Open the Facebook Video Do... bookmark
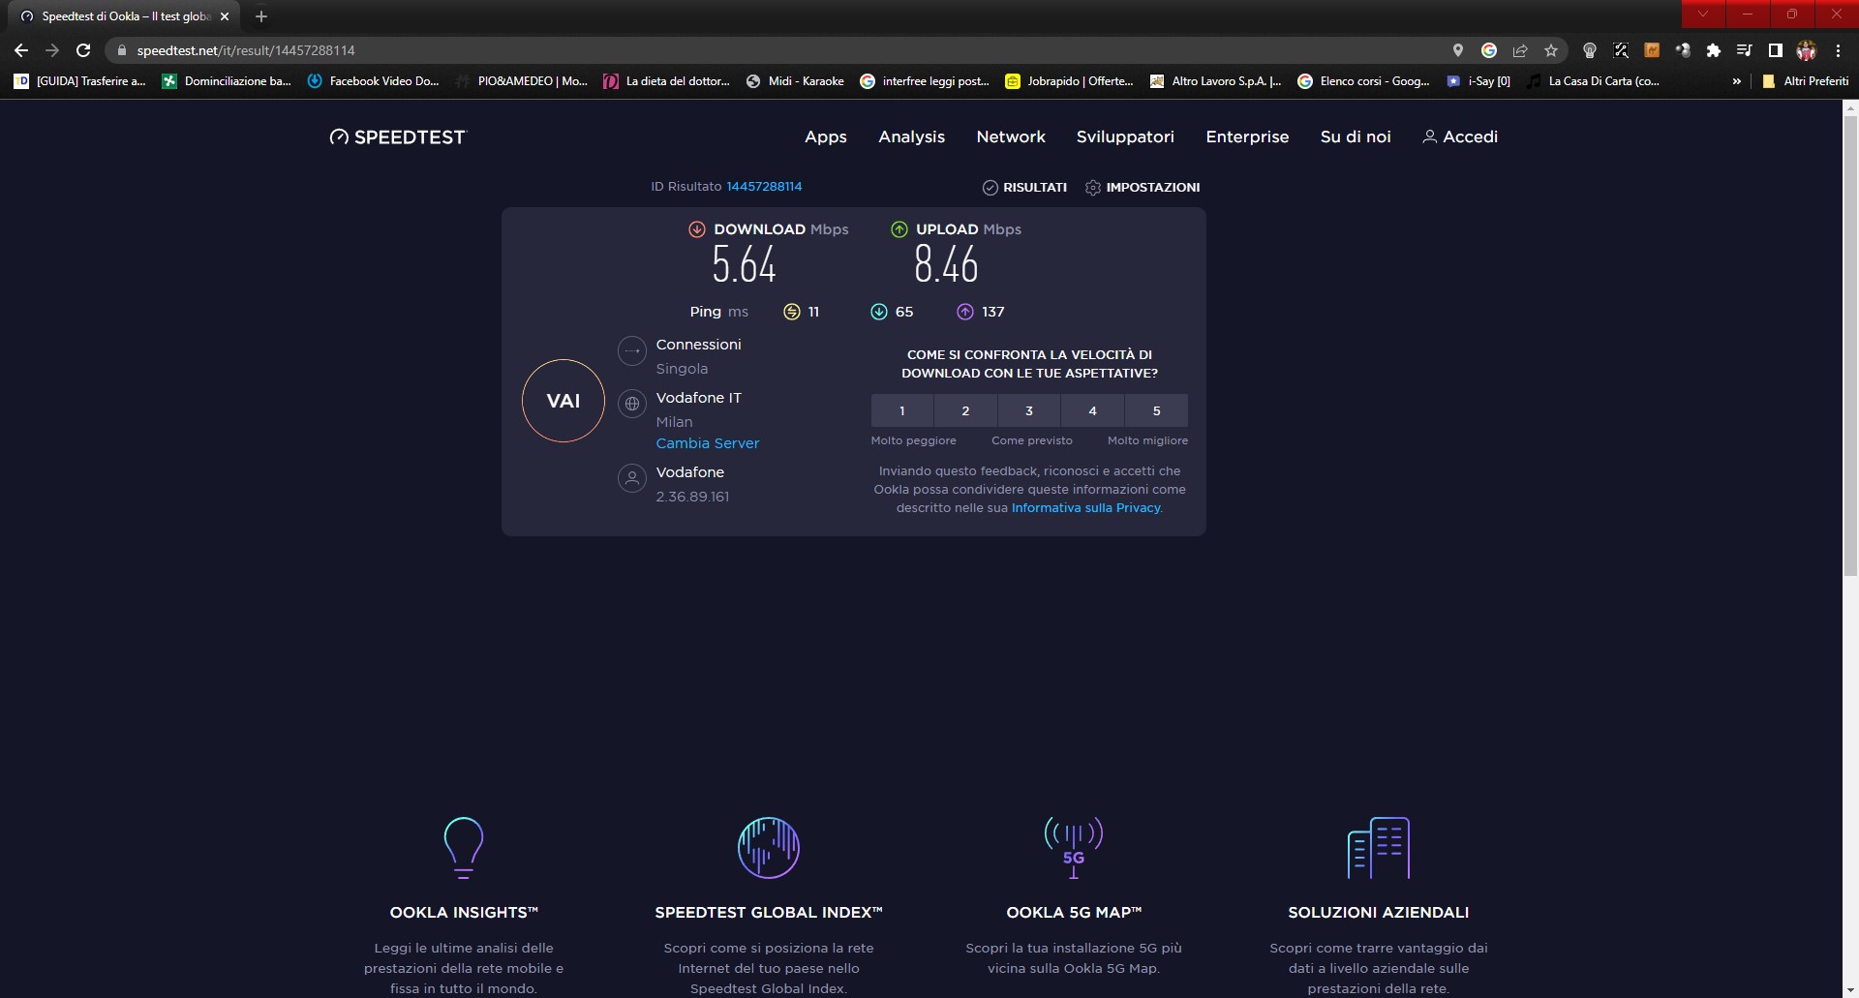Screen dimensions: 1859x998 [374, 81]
